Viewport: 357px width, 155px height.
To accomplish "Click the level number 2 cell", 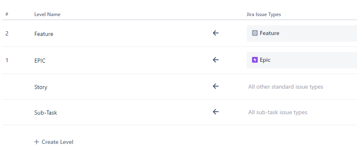I will point(7,33).
